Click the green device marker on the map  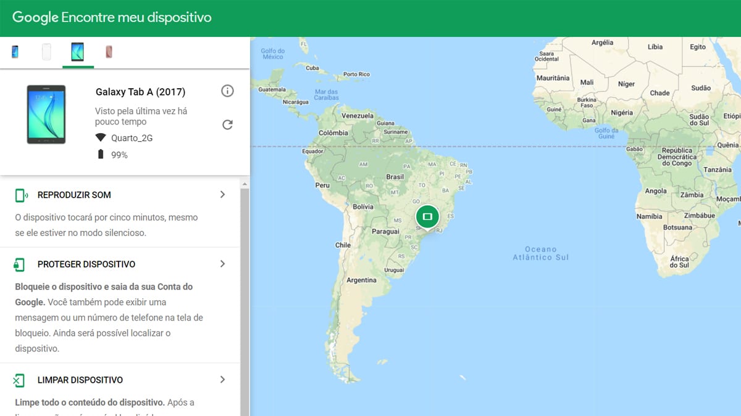[427, 217]
